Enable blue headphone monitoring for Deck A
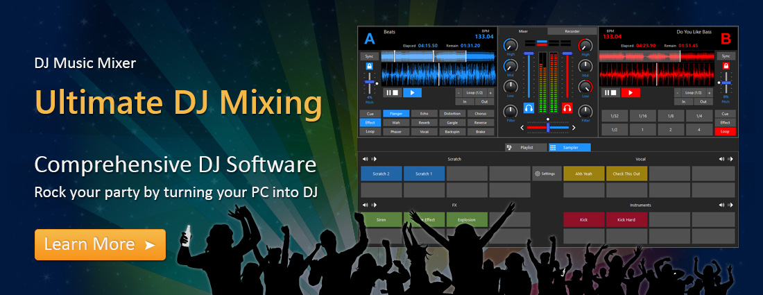The image size is (763, 295). [x=529, y=108]
